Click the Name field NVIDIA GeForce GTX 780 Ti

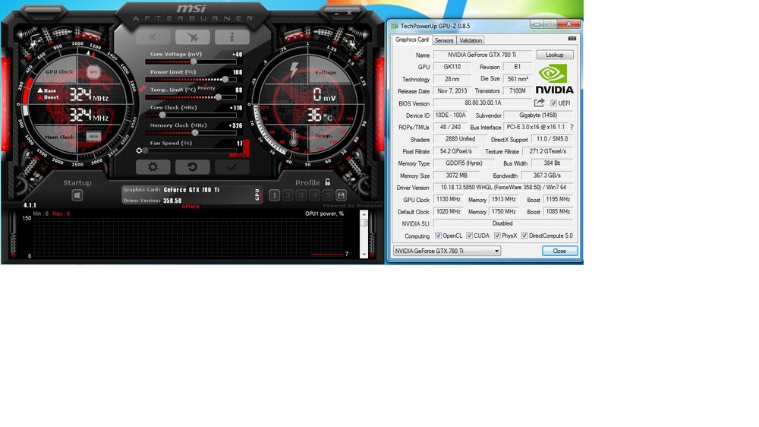[x=482, y=55]
